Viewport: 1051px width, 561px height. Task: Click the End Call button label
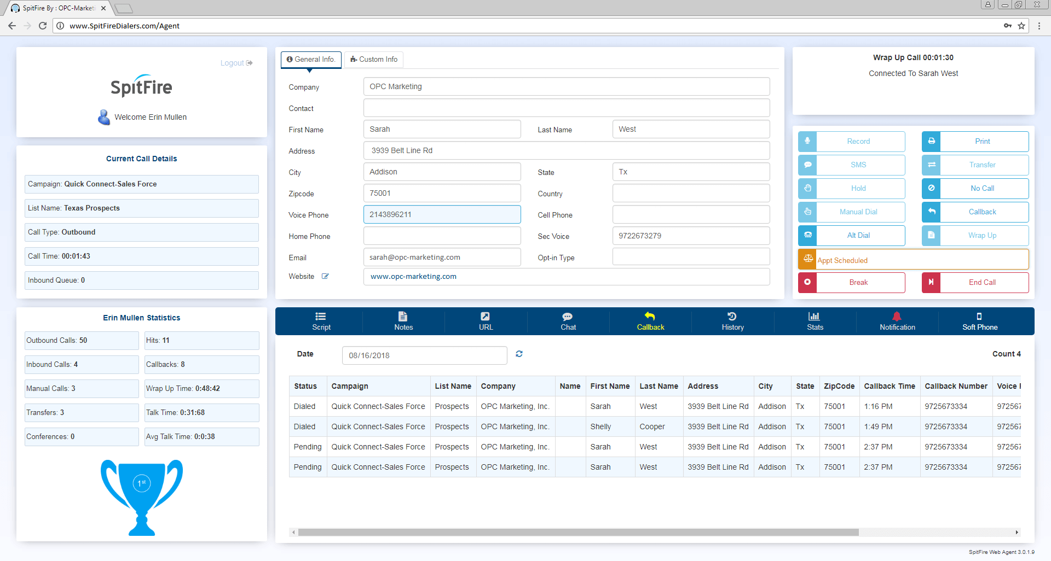coord(982,282)
